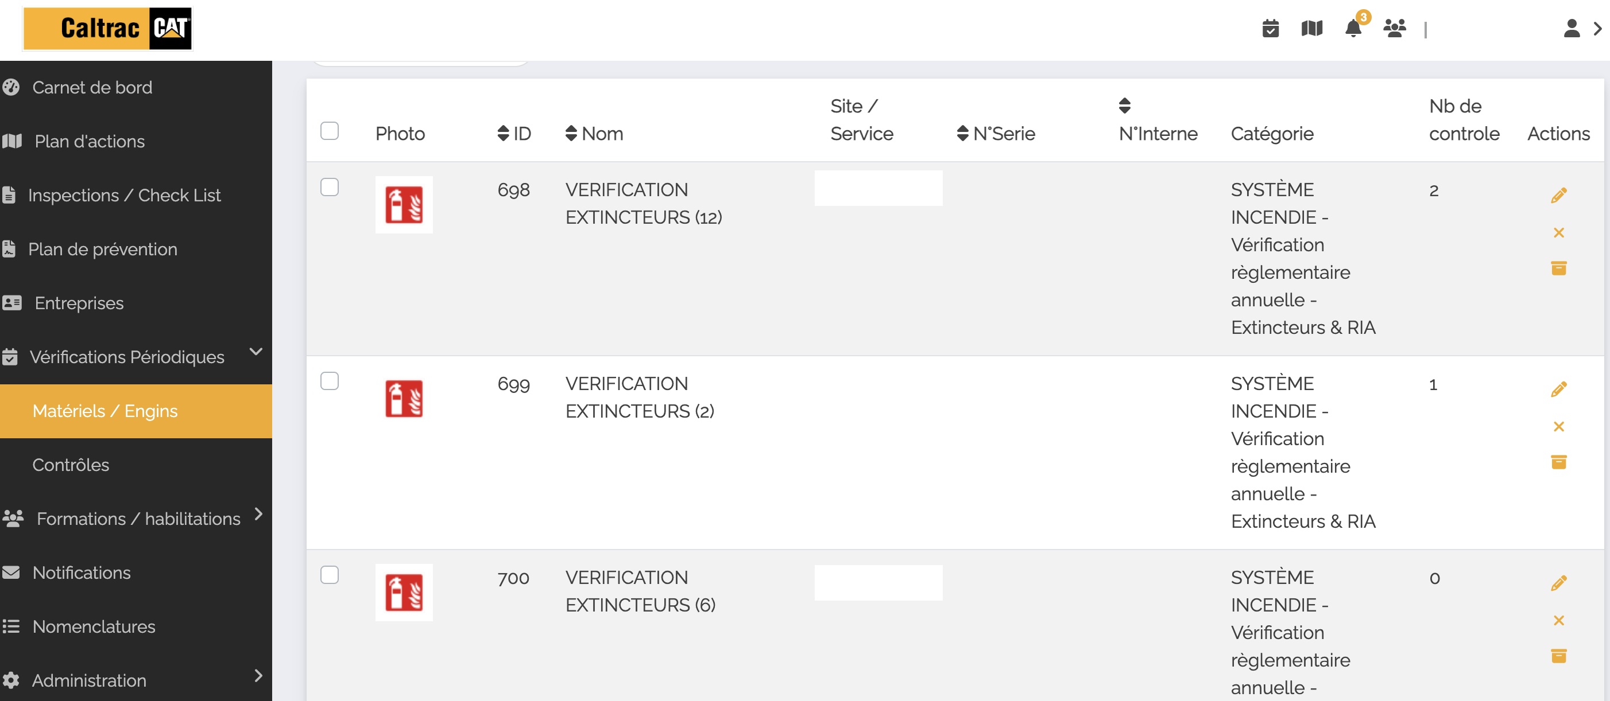Open the map icon in top bar
The image size is (1610, 701).
click(1311, 29)
